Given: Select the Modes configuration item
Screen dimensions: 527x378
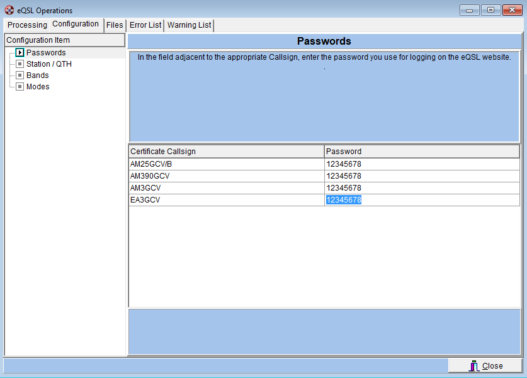Looking at the screenshot, I should tap(38, 87).
